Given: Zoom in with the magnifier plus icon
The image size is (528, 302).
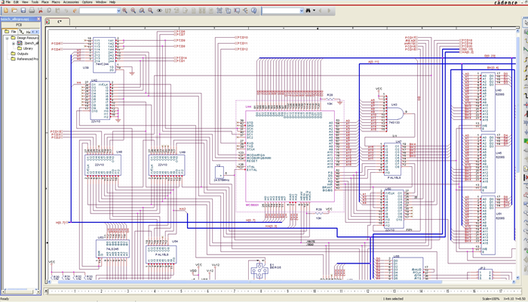Looking at the screenshot, I should (x=125, y=11).
